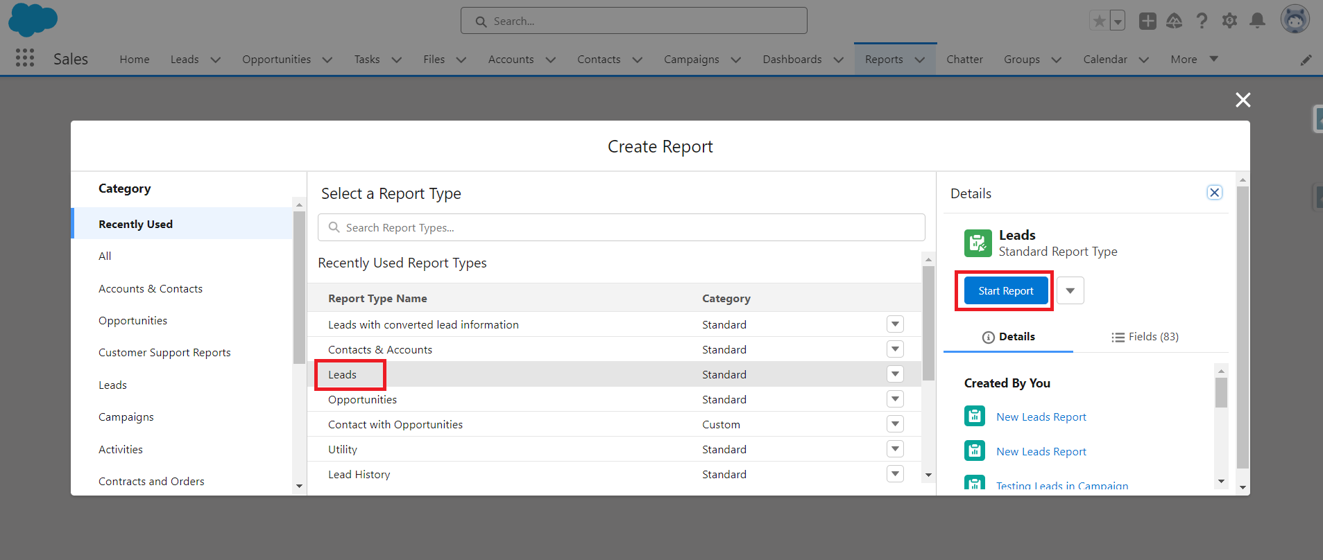This screenshot has height=560, width=1323.
Task: Click the list icon on Fields (83) tab
Action: coord(1118,337)
